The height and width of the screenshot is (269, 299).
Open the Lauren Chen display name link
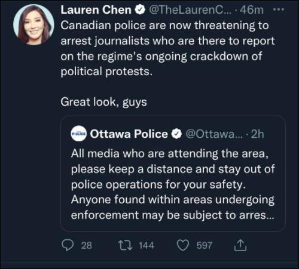[x=96, y=10]
